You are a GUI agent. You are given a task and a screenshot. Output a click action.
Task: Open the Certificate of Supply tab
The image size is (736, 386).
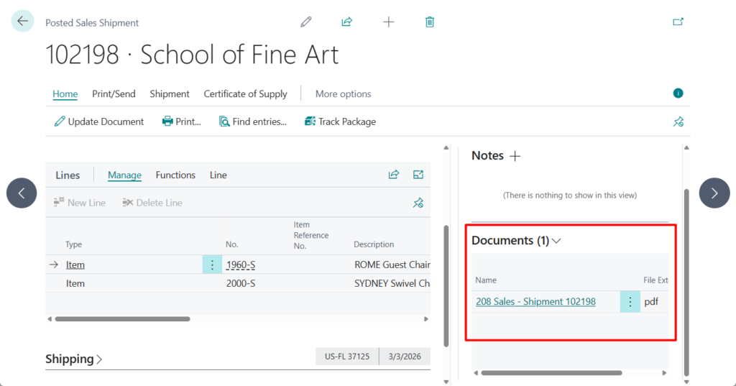(x=245, y=93)
